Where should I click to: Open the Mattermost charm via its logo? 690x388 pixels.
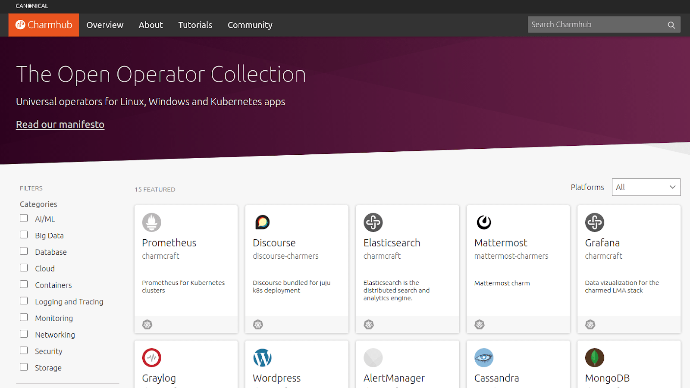click(x=484, y=222)
